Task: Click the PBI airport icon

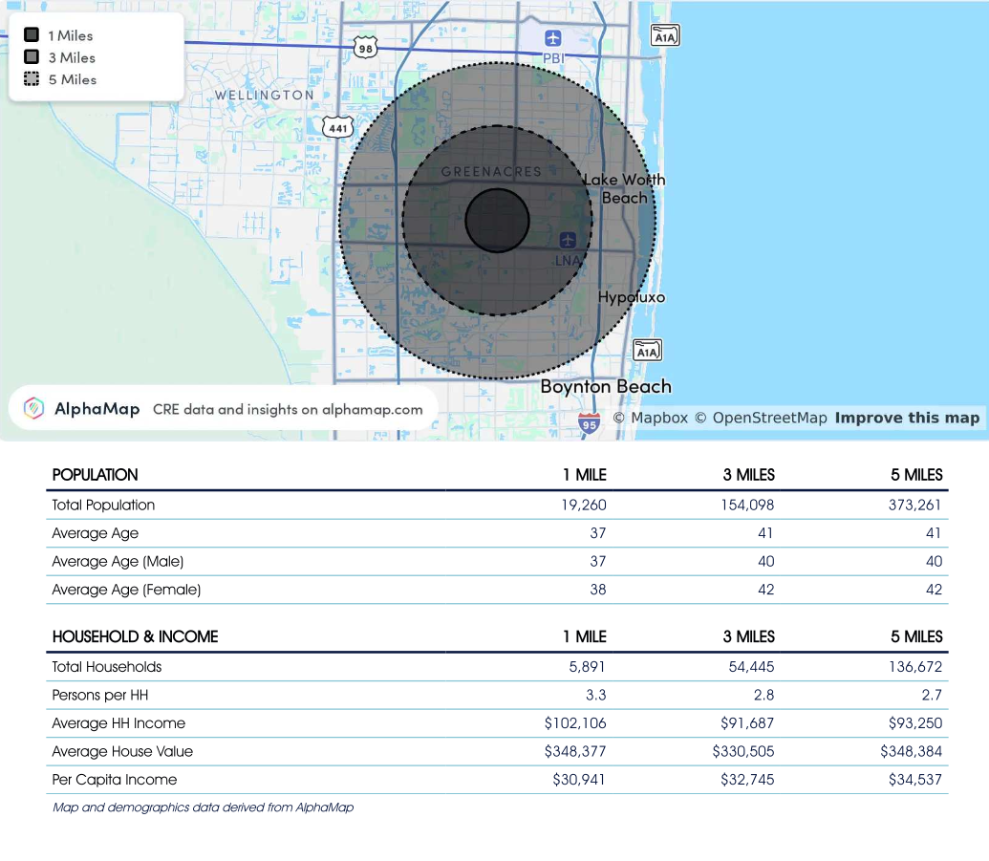Action: tap(553, 38)
